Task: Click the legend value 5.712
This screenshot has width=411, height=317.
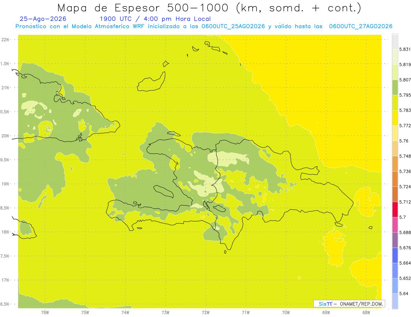Action: click(x=405, y=202)
